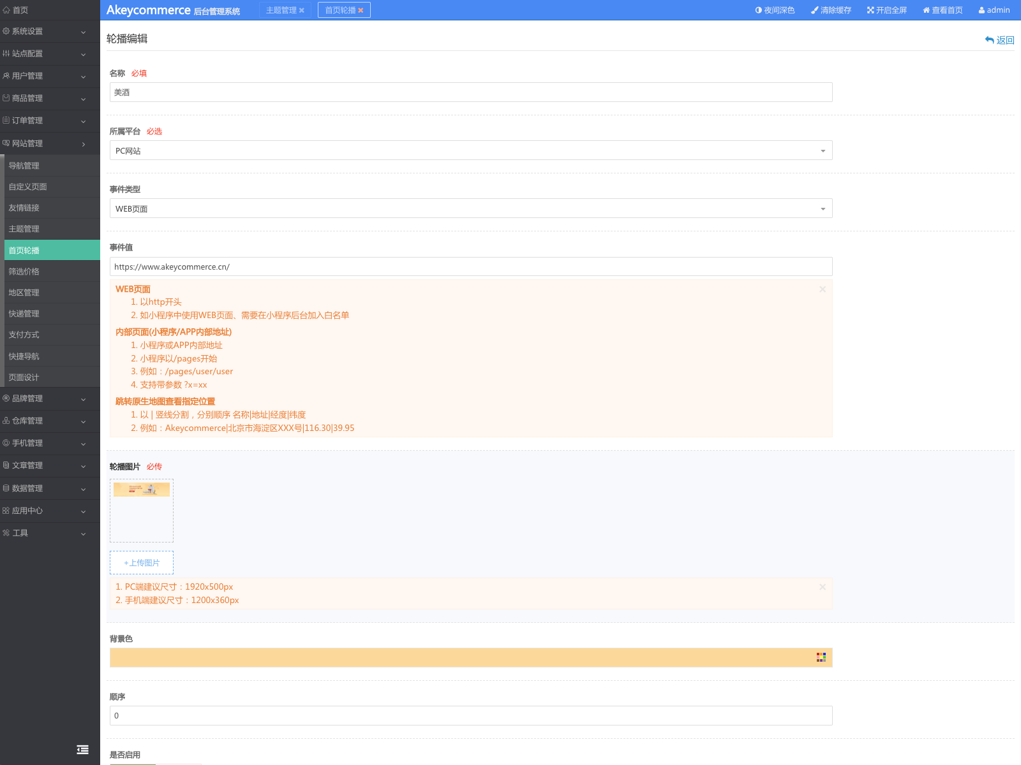This screenshot has width=1021, height=765.
Task: Open 自定义页面 in the sidebar
Action: [52, 187]
